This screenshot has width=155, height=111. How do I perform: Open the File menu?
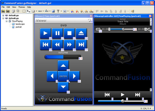[x=3, y=7]
